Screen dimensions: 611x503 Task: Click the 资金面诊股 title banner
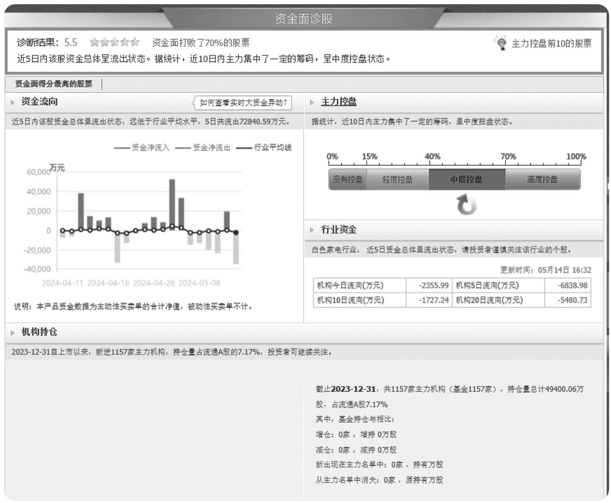click(304, 19)
